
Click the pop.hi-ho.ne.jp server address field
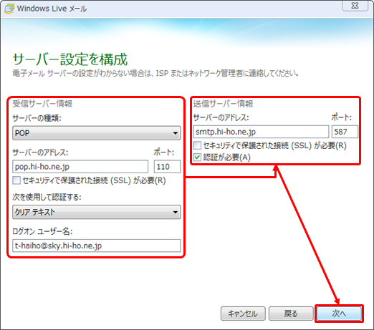coord(80,167)
